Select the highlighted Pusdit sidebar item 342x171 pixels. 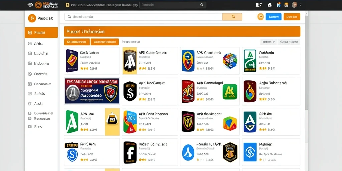tap(41, 33)
